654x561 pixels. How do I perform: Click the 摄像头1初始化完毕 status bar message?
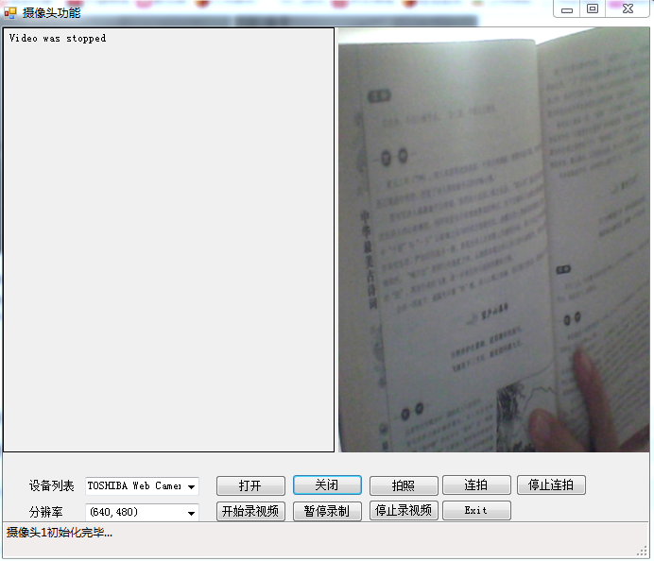coord(60,533)
